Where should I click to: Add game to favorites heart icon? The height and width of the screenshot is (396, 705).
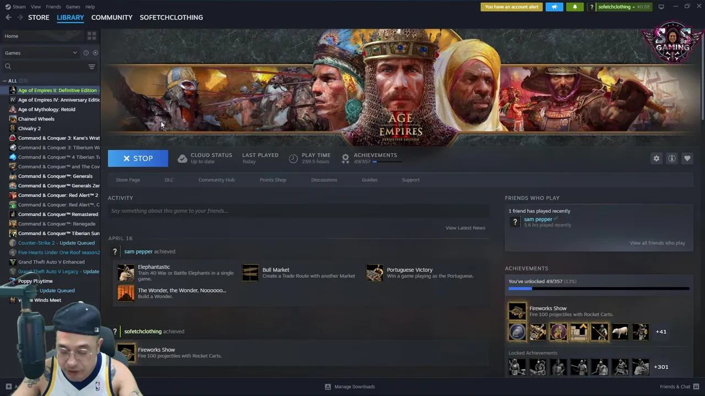(687, 158)
